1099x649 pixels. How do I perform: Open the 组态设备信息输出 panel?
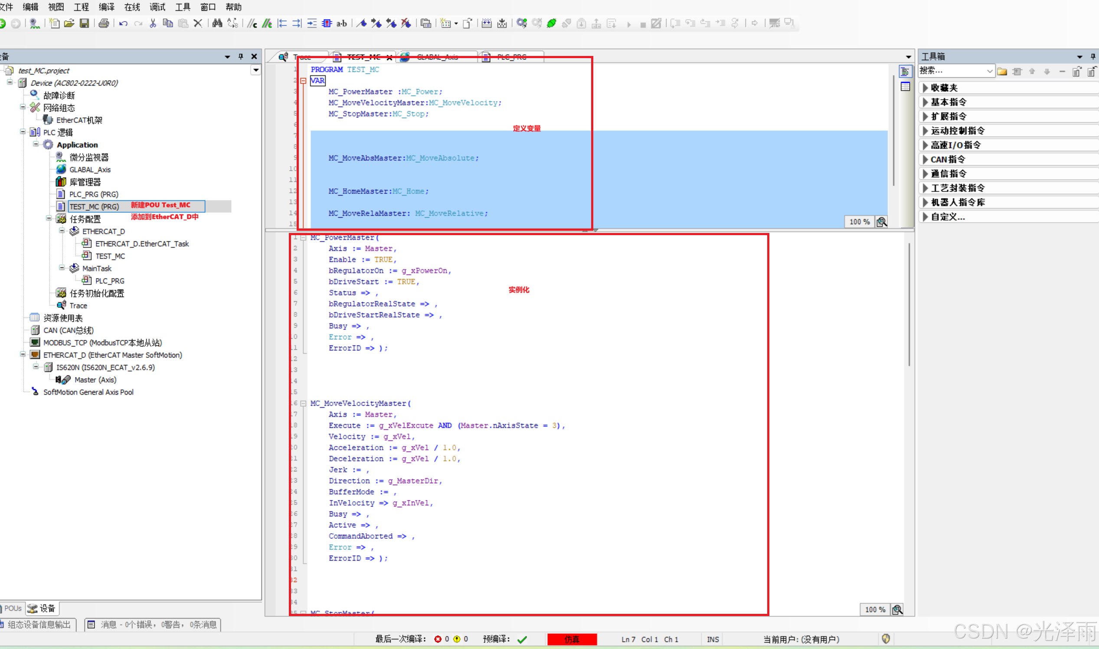(39, 625)
